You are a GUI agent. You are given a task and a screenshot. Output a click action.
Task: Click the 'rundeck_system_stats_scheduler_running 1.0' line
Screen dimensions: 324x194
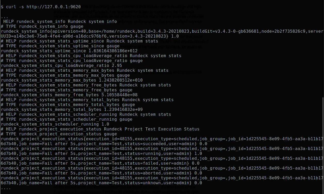(55, 124)
